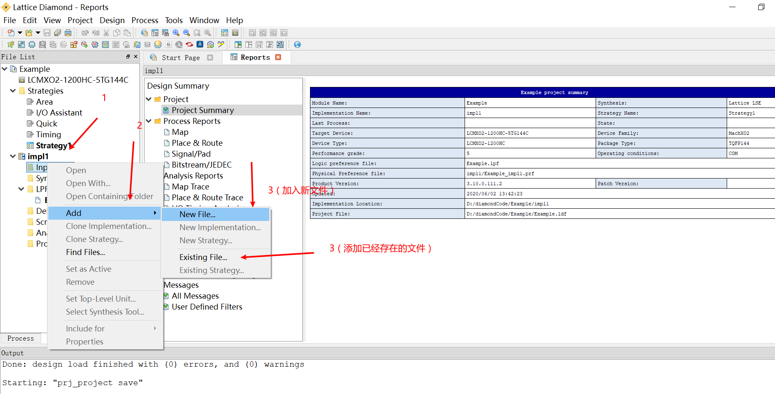Choose Add in the context menu

(x=105, y=213)
